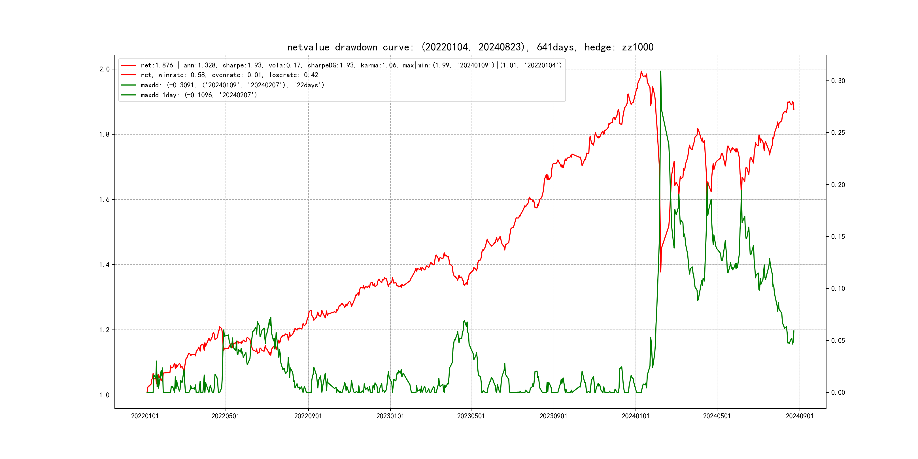Click the red line swatch beside net:1.876
This screenshot has height=459, width=918.
(128, 65)
